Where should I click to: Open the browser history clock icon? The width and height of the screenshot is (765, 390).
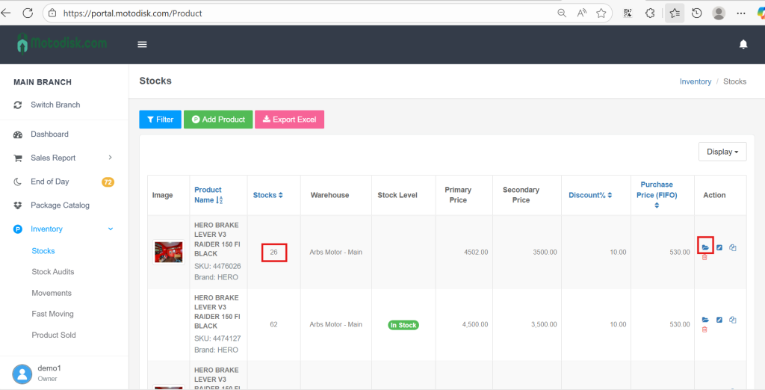pyautogui.click(x=696, y=13)
